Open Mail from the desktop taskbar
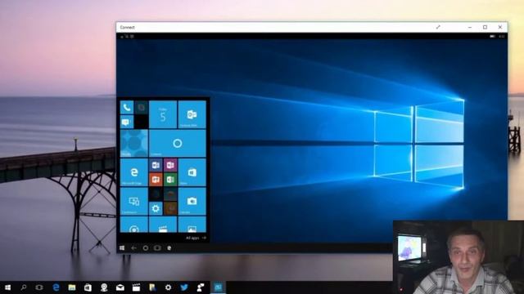The width and height of the screenshot is (524, 294). click(120, 287)
